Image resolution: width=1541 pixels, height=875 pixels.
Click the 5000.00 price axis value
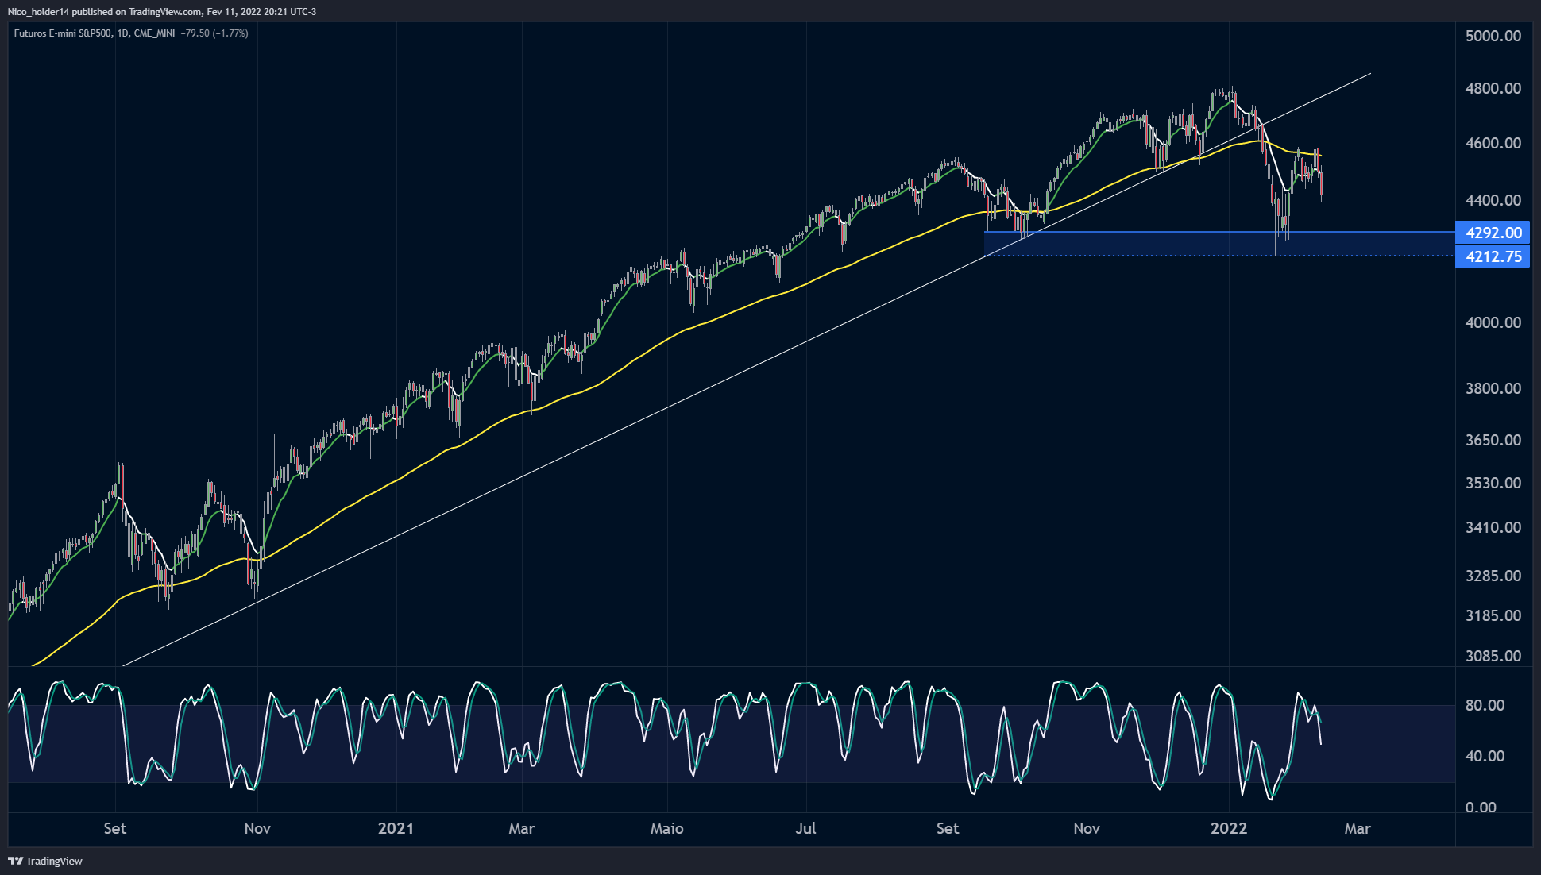pyautogui.click(x=1493, y=36)
